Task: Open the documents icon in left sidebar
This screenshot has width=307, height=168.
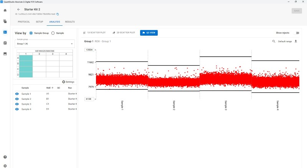Action: tap(5, 21)
